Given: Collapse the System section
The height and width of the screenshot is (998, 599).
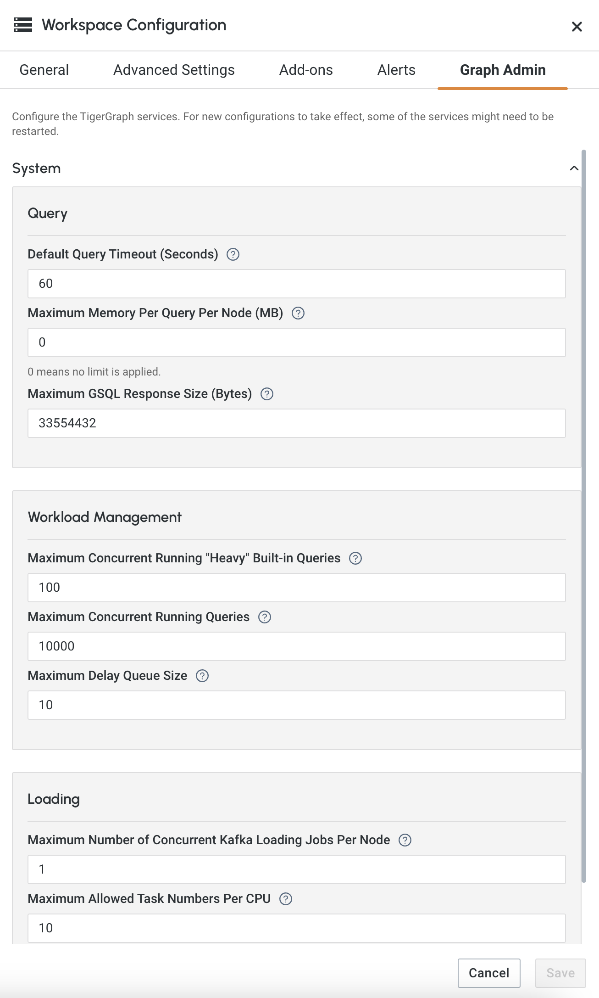Looking at the screenshot, I should point(574,168).
